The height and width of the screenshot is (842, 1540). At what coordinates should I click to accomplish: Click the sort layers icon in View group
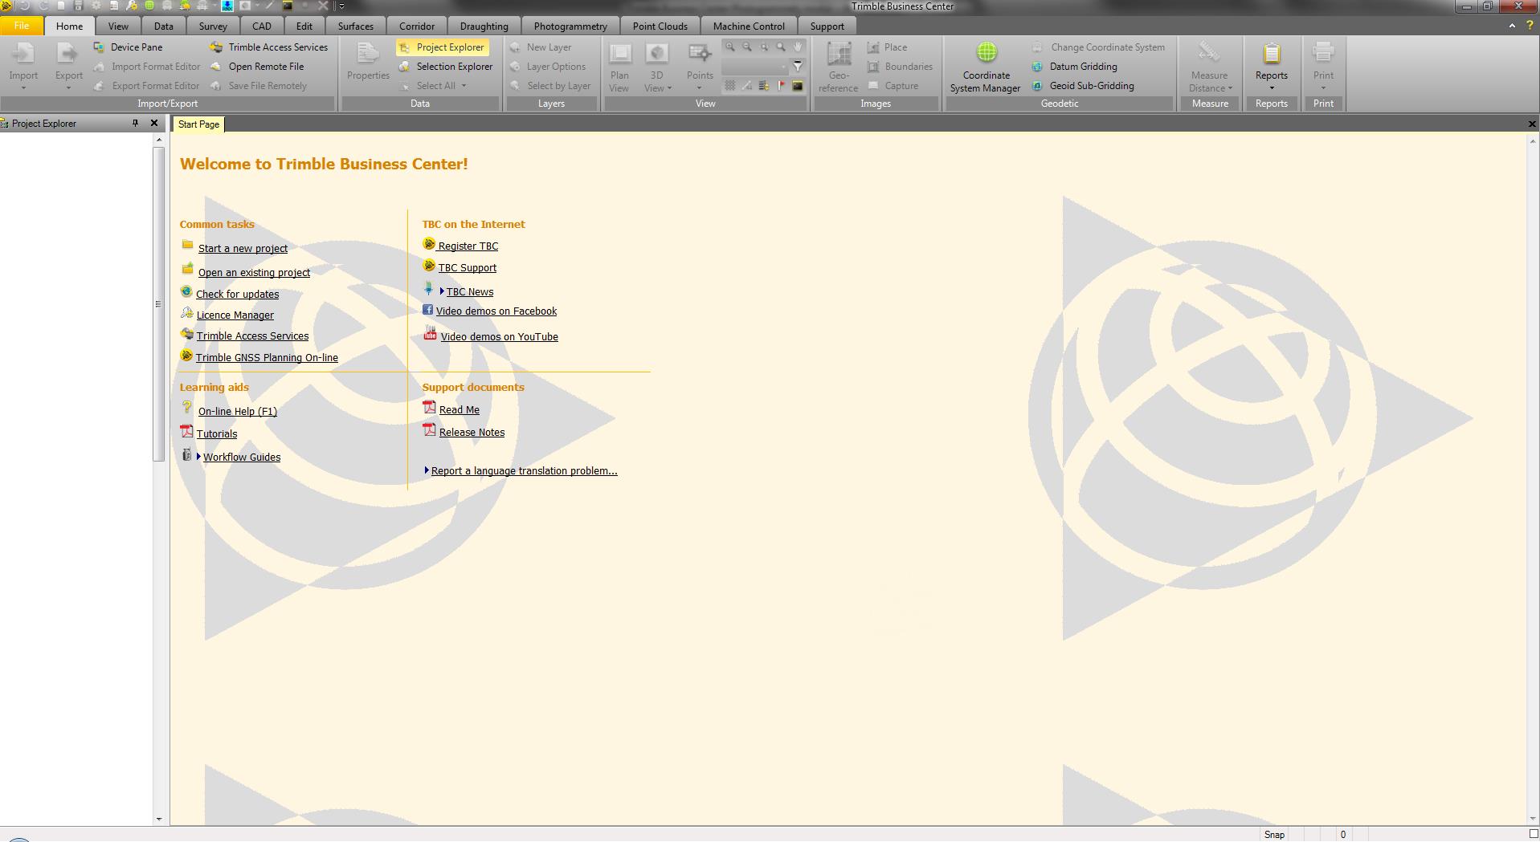click(764, 85)
